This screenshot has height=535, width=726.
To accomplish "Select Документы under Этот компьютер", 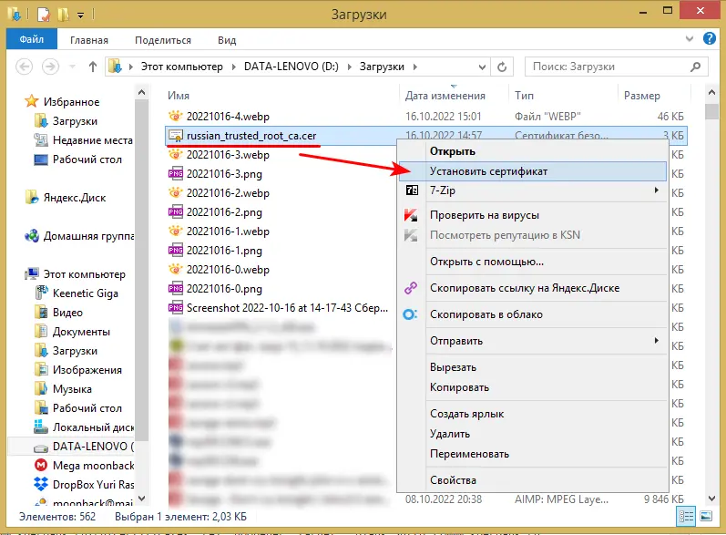I will pyautogui.click(x=81, y=332).
